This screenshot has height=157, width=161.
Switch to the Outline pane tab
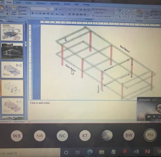click(x=11, y=21)
